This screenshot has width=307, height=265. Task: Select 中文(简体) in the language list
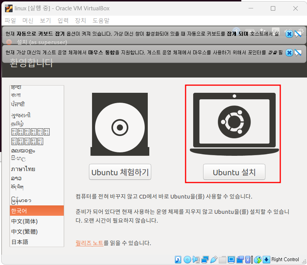[x=37, y=221]
